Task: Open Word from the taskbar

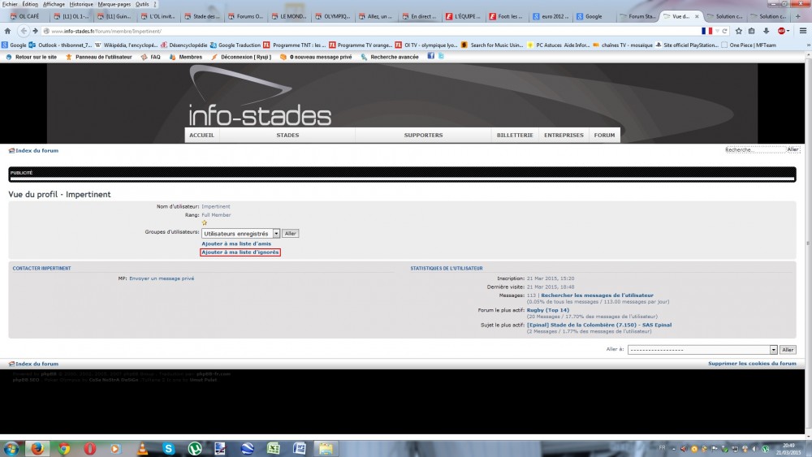Action: 300,448
